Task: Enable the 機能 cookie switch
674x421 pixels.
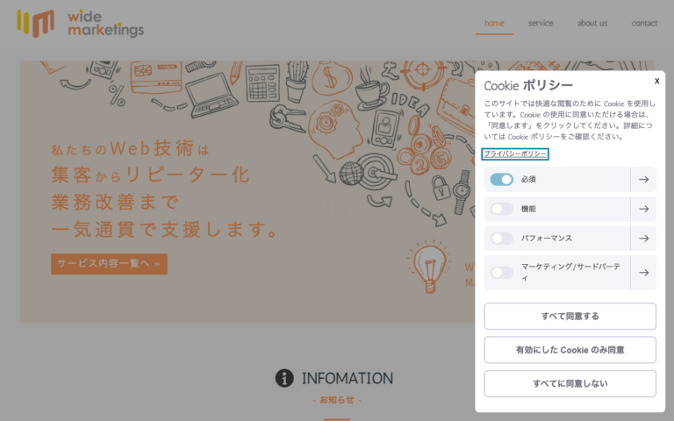Action: point(502,209)
